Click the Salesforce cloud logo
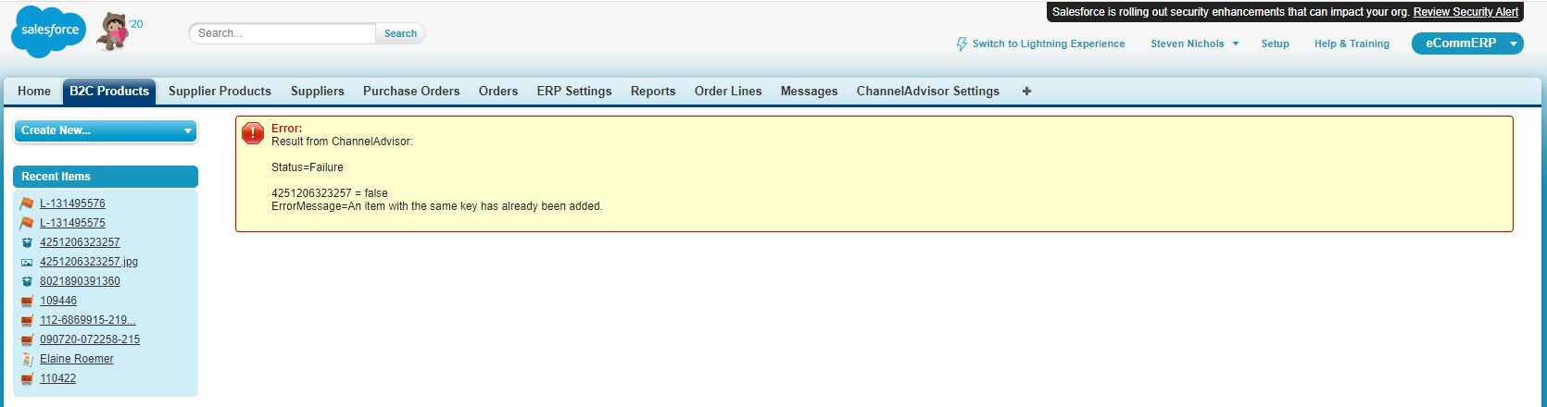 48,32
